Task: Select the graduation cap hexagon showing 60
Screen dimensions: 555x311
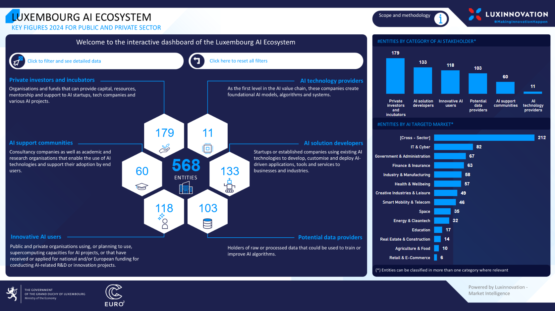Action: 142,174
